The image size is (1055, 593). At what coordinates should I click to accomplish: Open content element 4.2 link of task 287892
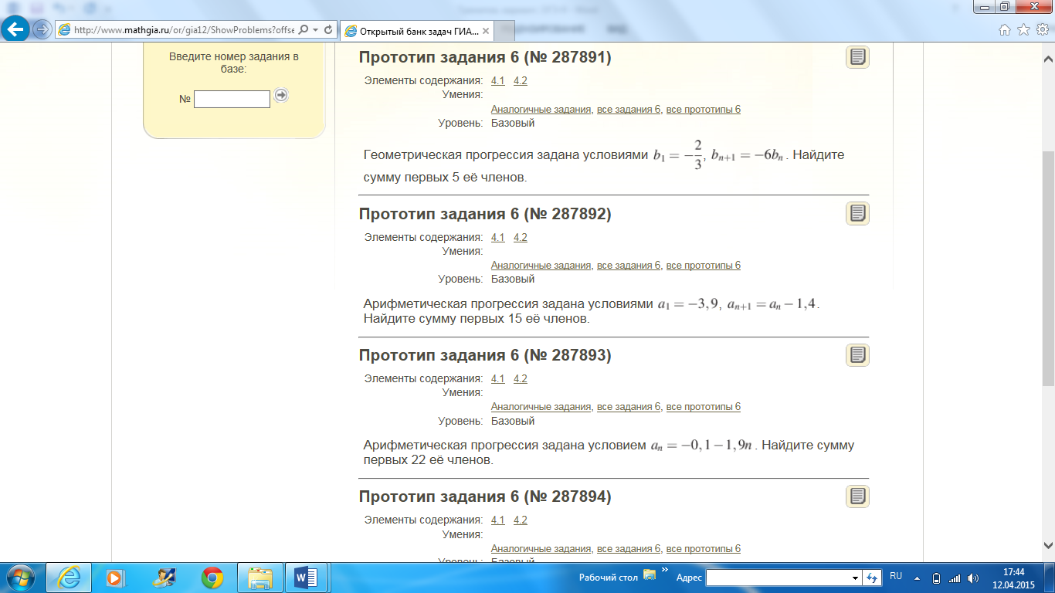click(521, 237)
